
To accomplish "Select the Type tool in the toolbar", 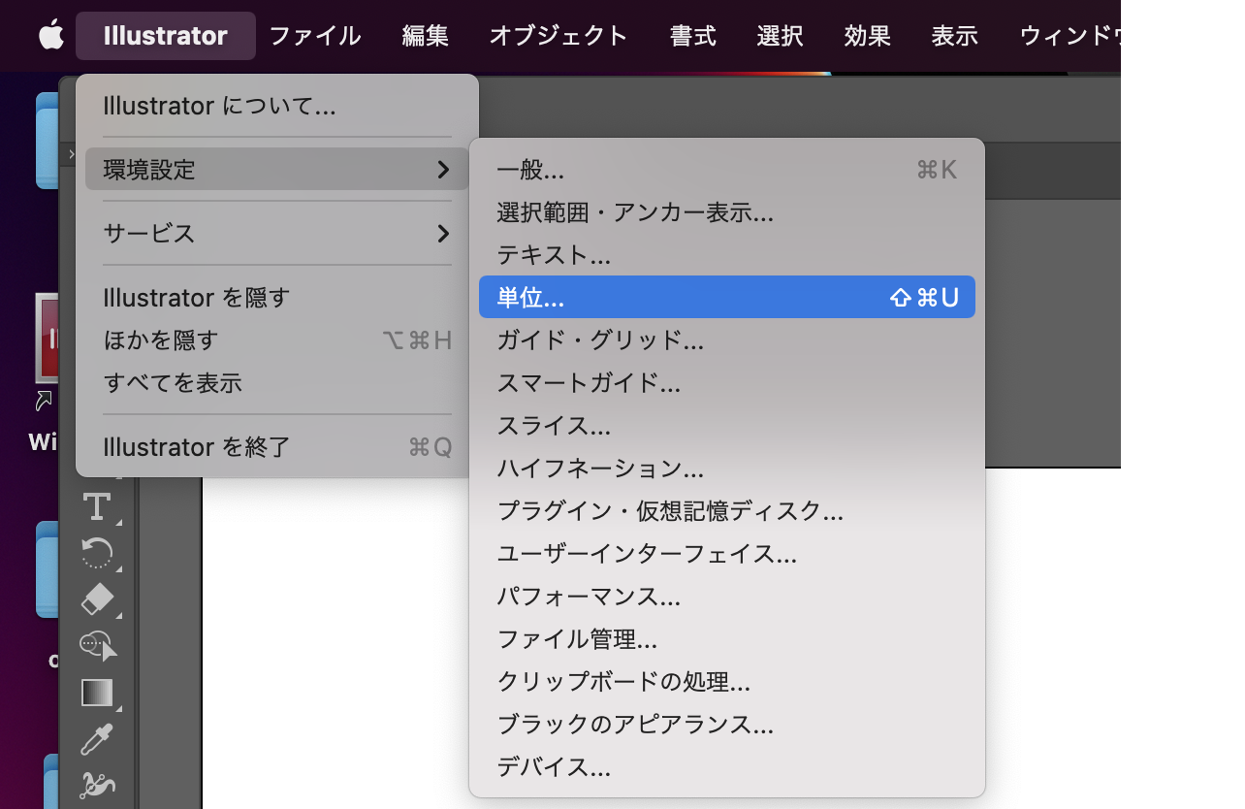I will pyautogui.click(x=97, y=505).
